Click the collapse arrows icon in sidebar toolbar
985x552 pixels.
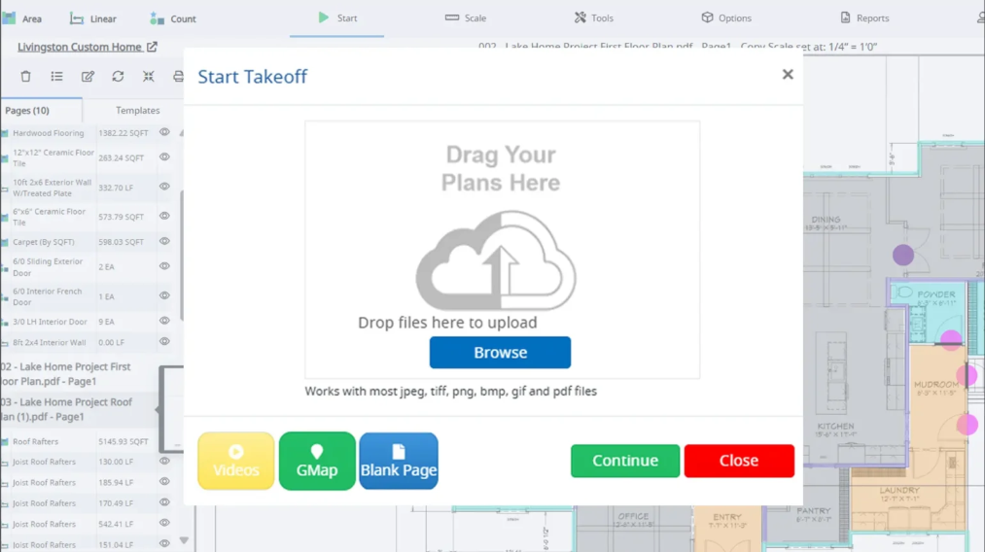(x=148, y=77)
